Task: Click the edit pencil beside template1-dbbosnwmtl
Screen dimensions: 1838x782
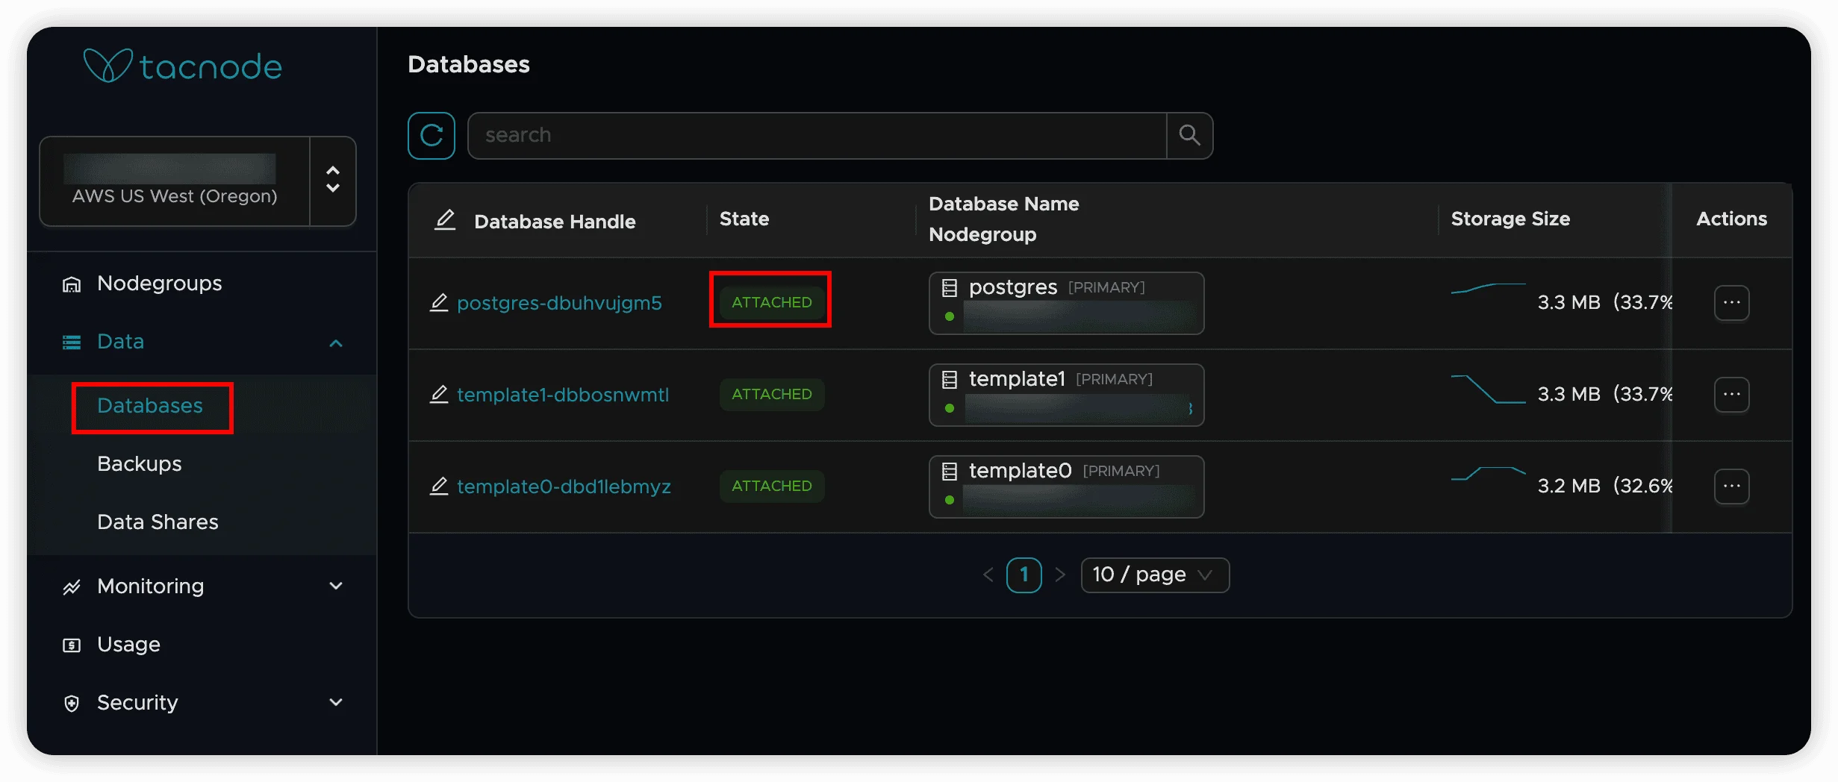Action: [439, 395]
